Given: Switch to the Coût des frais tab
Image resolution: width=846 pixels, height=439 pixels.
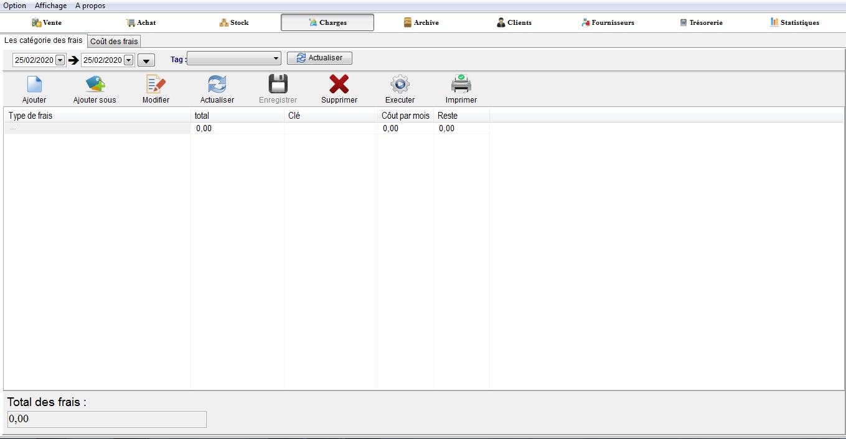Looking at the screenshot, I should click(x=114, y=41).
